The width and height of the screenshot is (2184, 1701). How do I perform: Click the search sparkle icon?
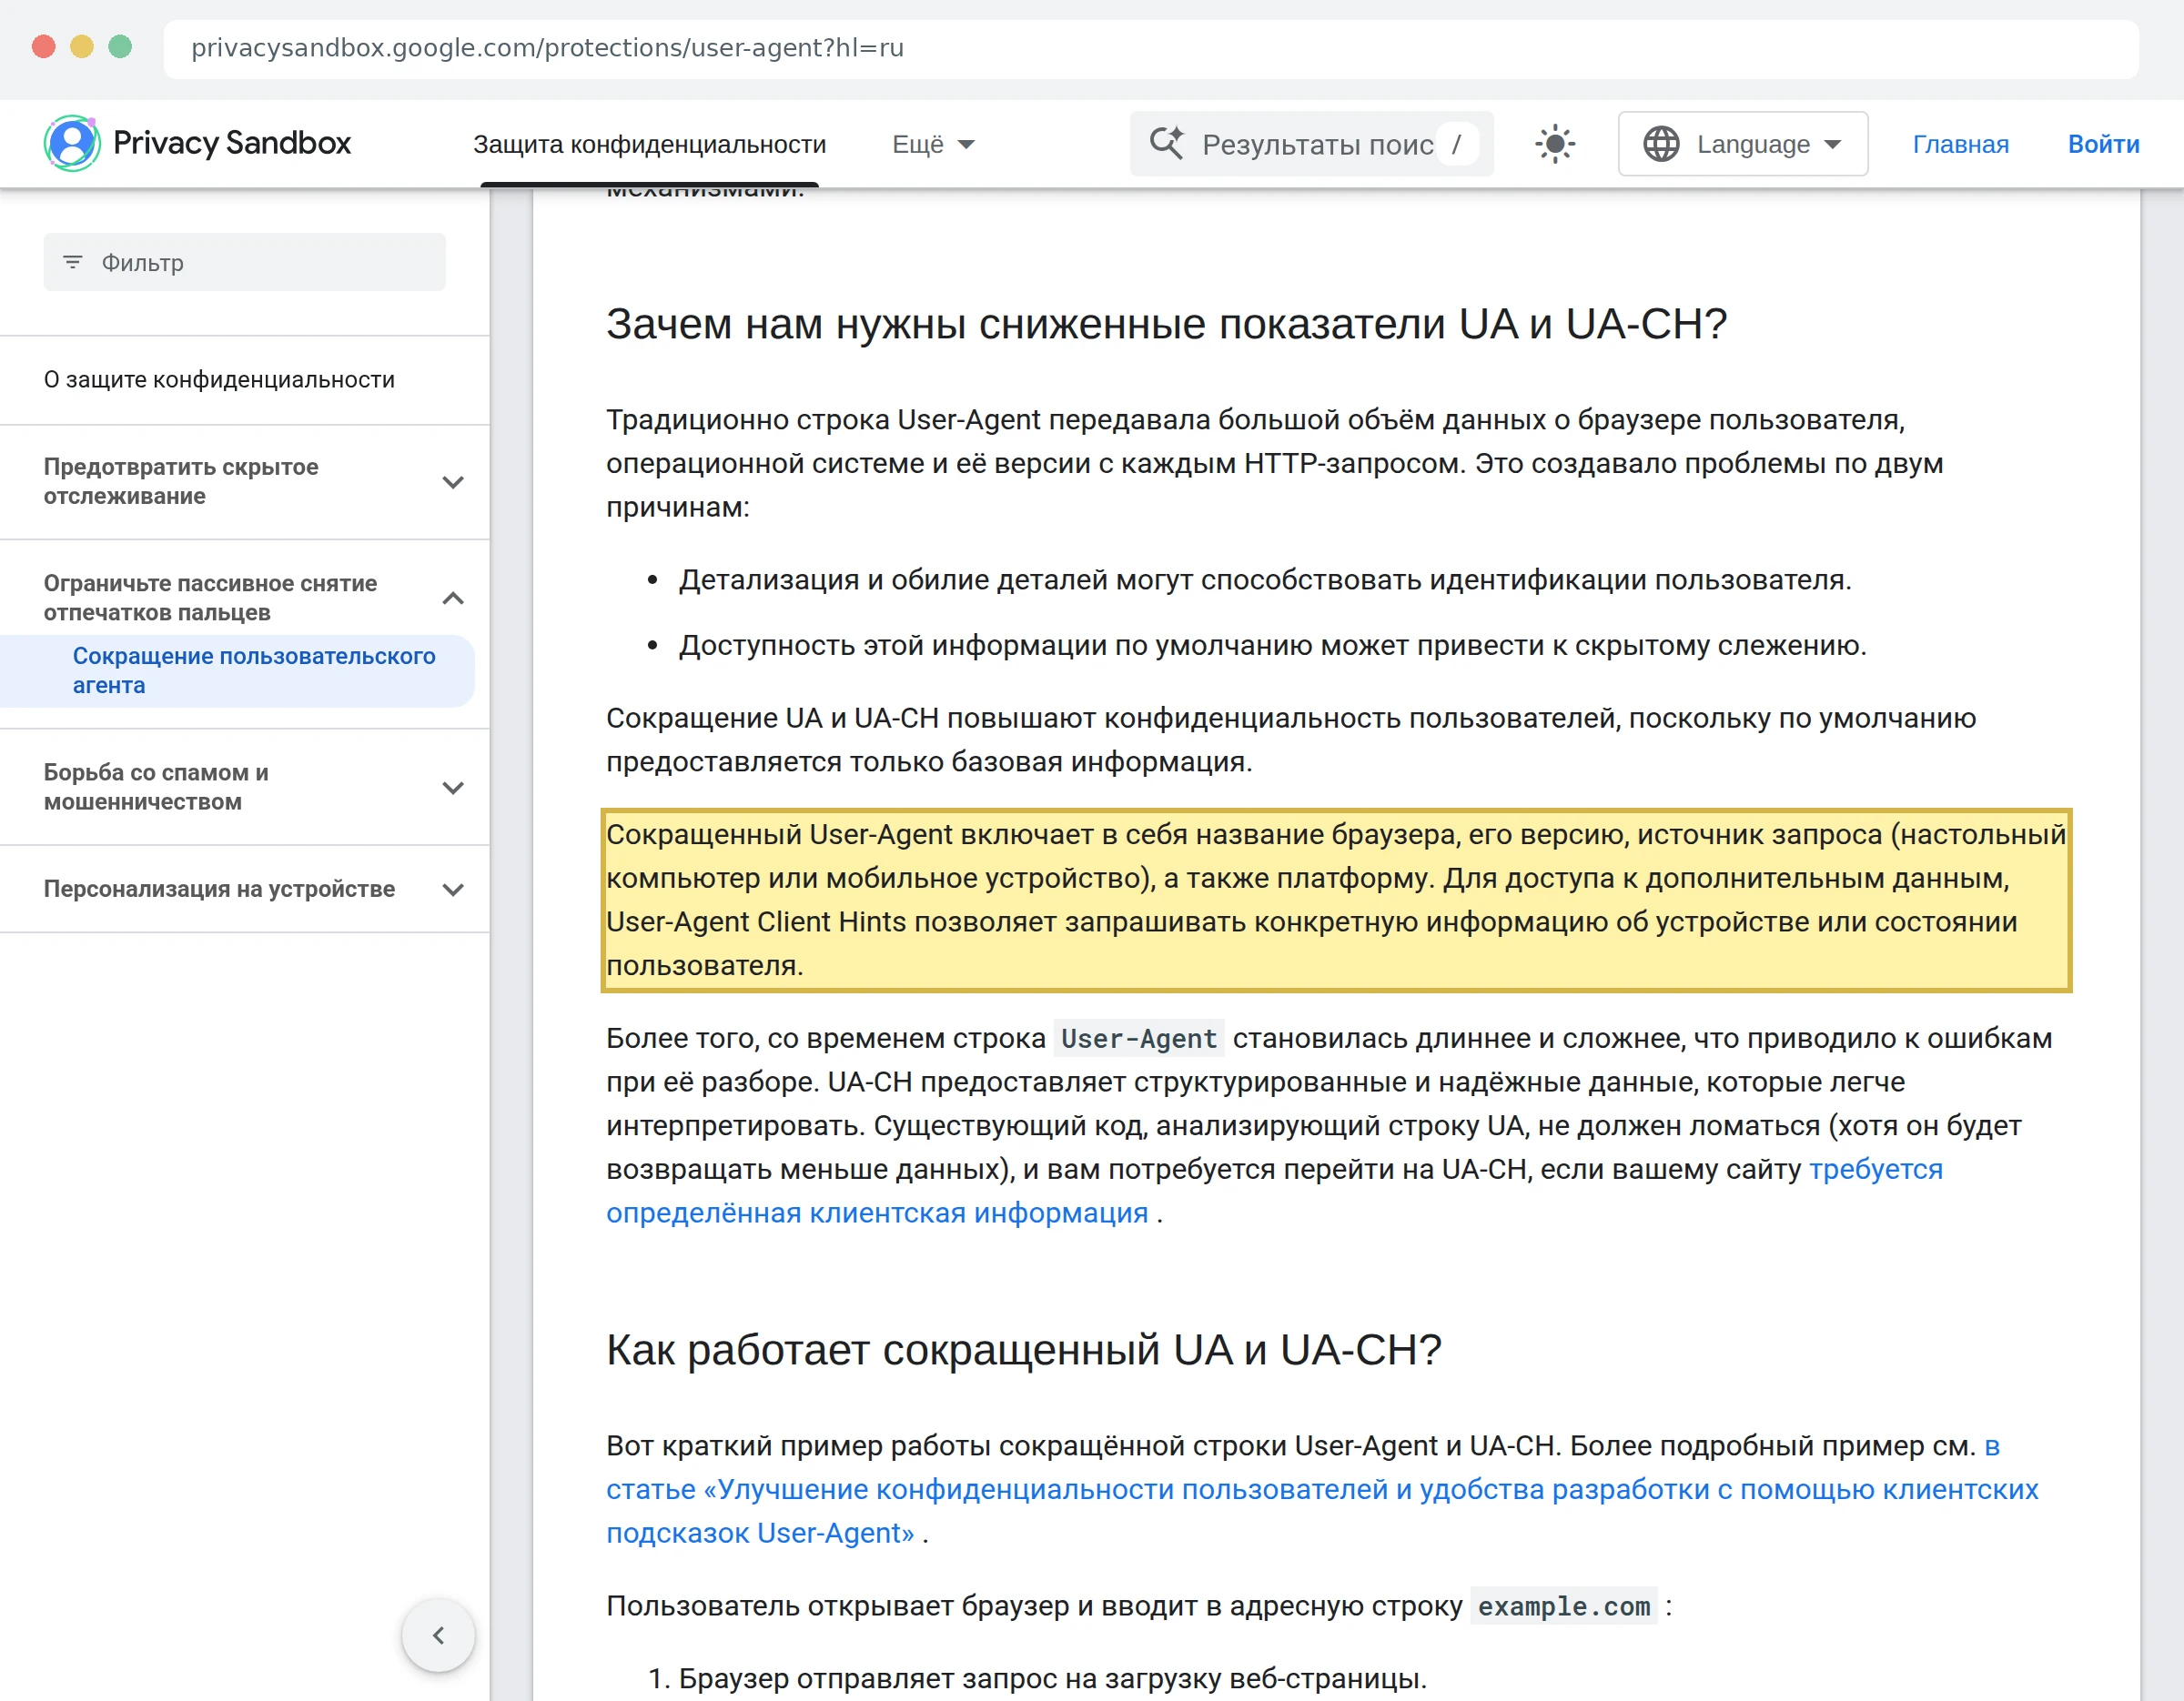pos(1166,143)
